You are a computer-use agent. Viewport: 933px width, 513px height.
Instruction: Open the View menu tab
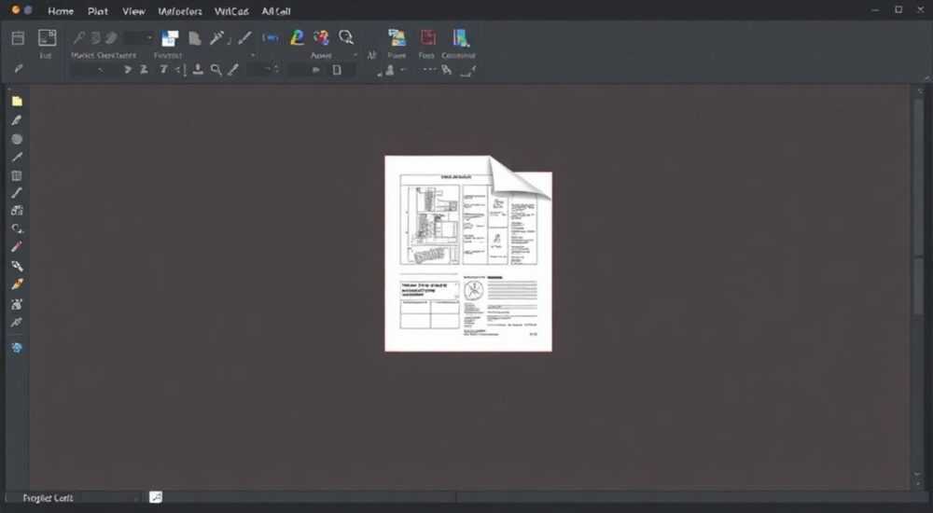click(x=133, y=11)
